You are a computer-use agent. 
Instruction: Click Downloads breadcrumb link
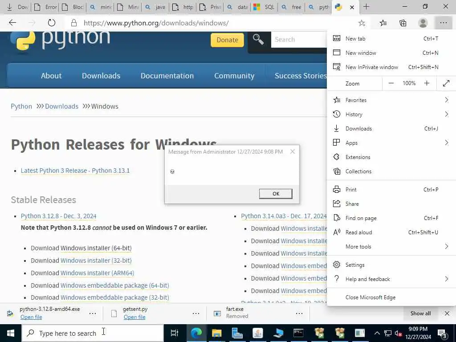pyautogui.click(x=61, y=106)
